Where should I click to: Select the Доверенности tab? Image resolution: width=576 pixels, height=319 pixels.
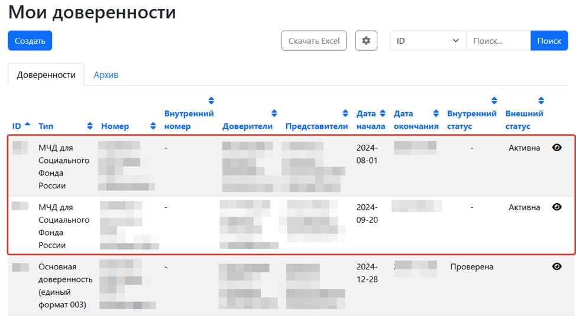tap(46, 75)
